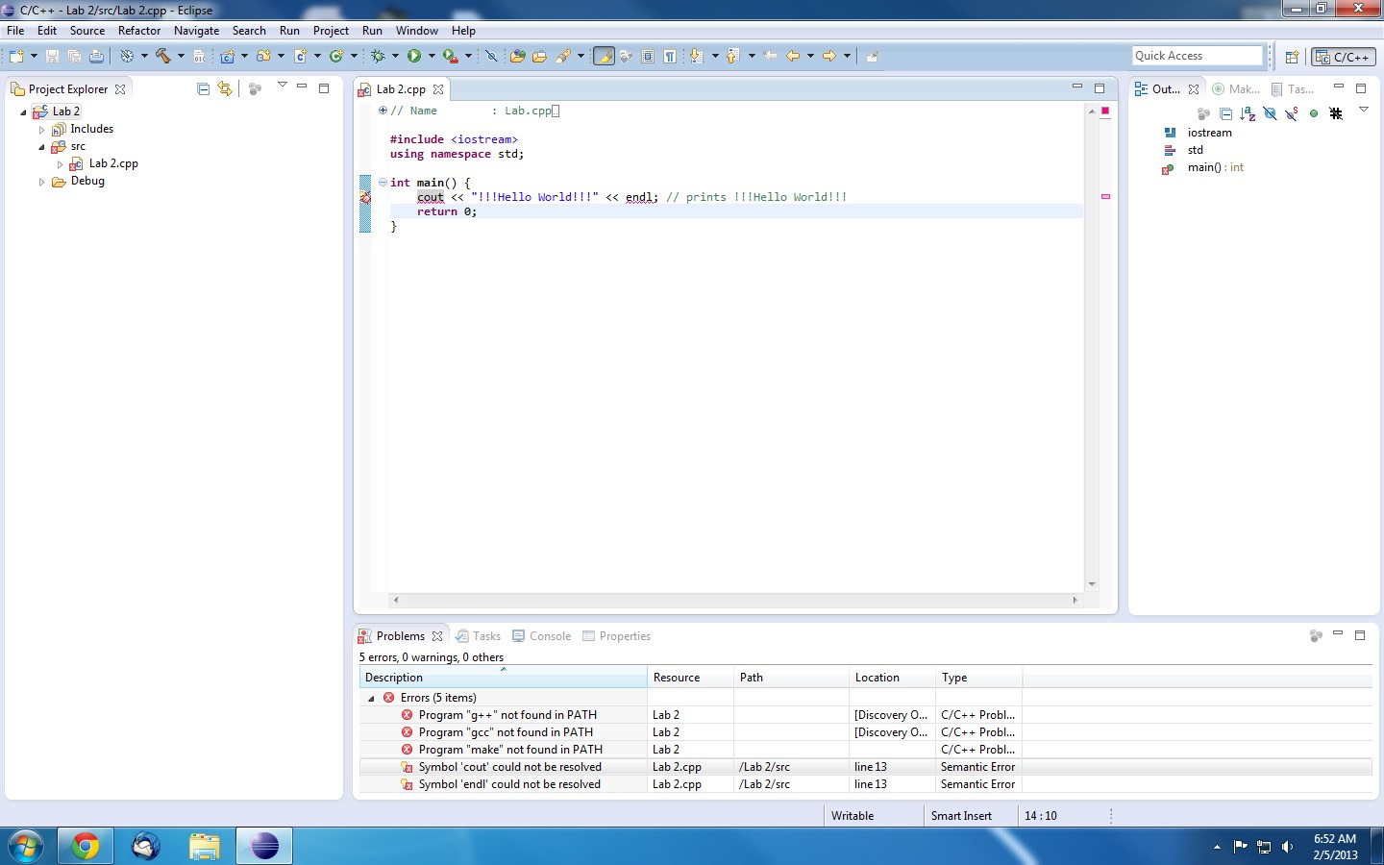Screen dimensions: 1384x865
Task: Click the Open Perspective icon
Action: 1292,57
